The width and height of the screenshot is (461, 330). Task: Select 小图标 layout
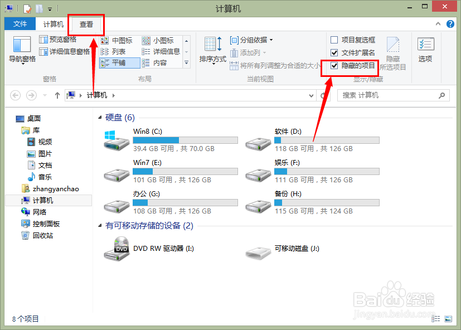[x=158, y=40]
